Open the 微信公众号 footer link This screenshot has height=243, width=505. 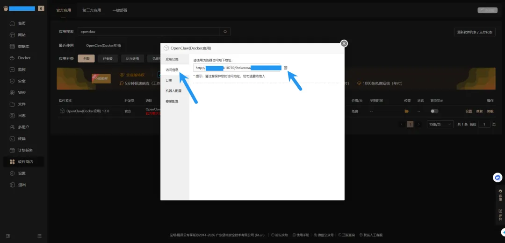pyautogui.click(x=324, y=235)
